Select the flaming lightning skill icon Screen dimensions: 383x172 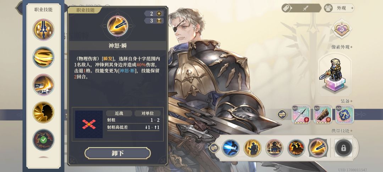tap(44, 85)
